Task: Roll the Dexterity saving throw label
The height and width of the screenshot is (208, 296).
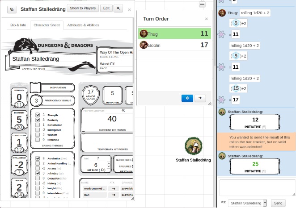Action: (x=53, y=120)
